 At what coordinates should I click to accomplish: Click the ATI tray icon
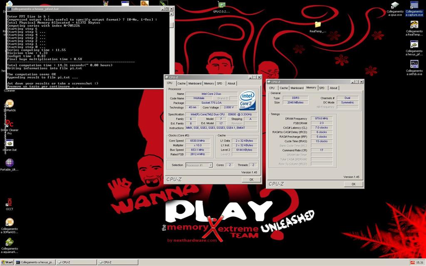point(412,263)
